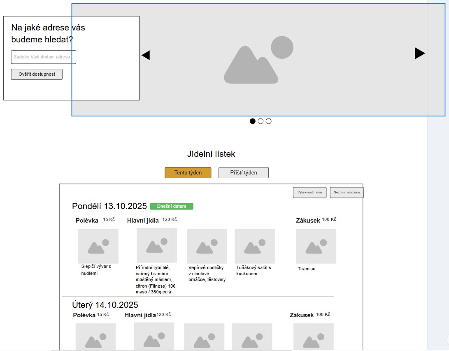
Task: Click Tuesday's Zákusek image placeholder
Action: [x=314, y=337]
